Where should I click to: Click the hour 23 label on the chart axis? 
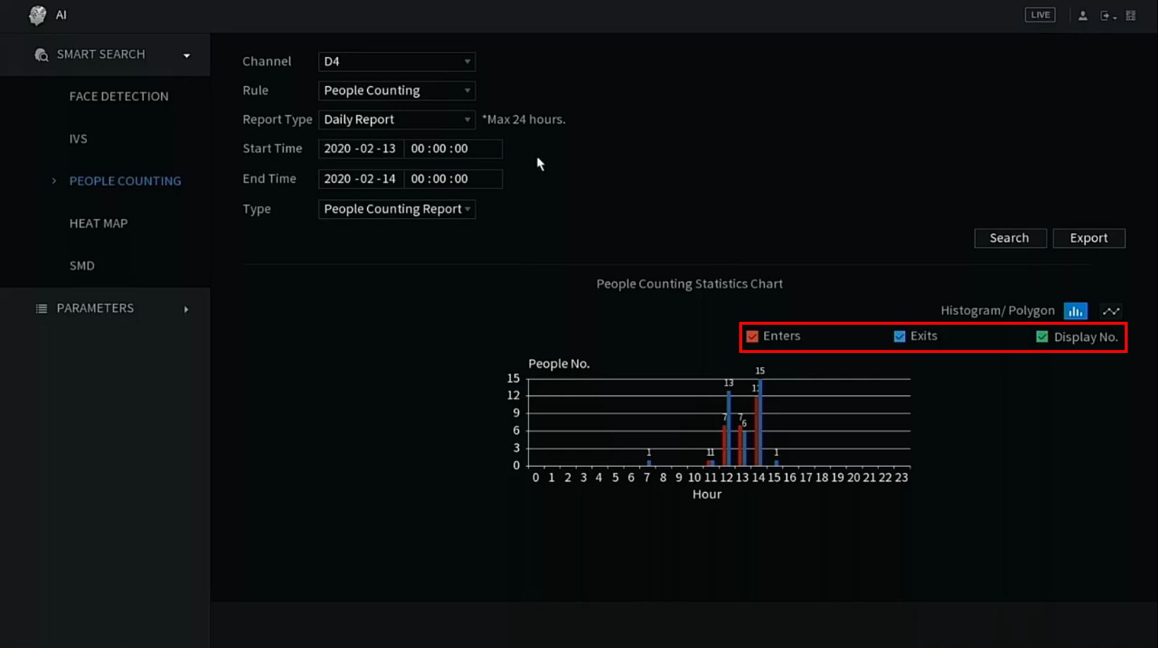902,478
